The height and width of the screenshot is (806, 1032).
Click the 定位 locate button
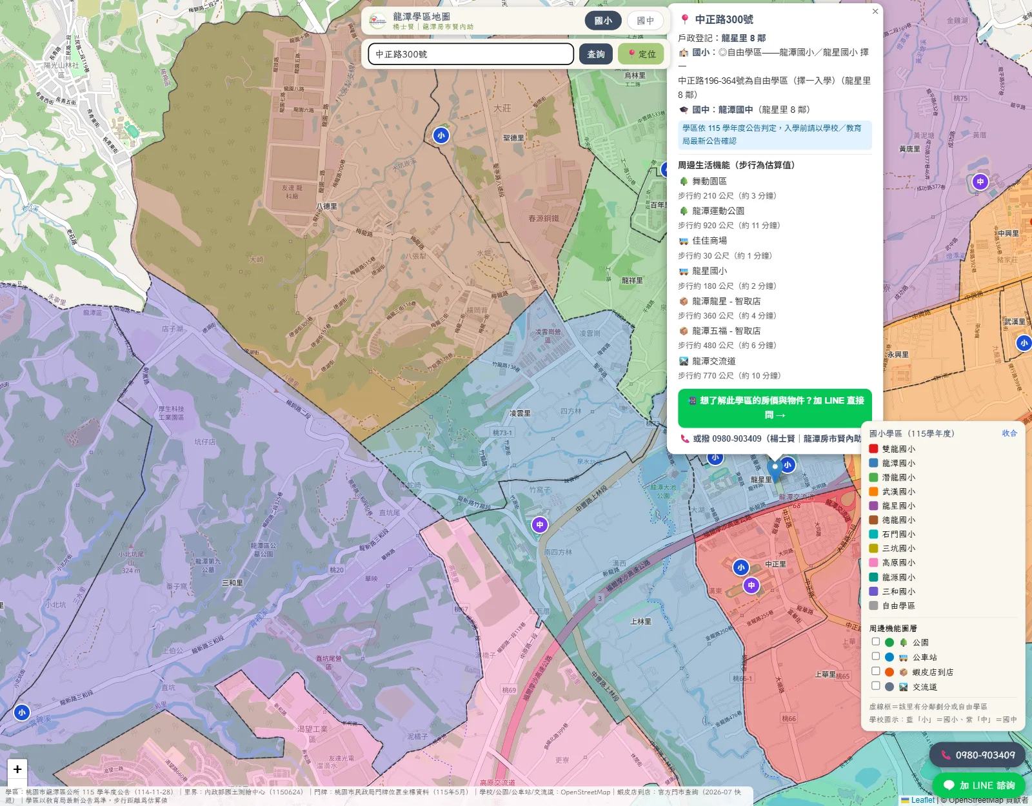click(x=641, y=54)
